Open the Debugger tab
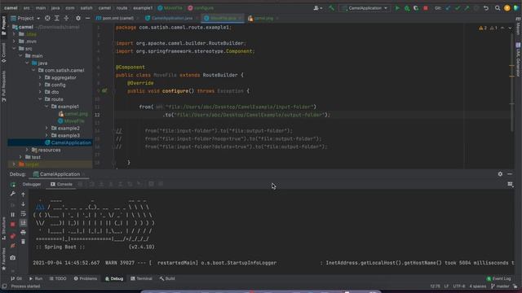This screenshot has width=522, height=293. (32, 184)
